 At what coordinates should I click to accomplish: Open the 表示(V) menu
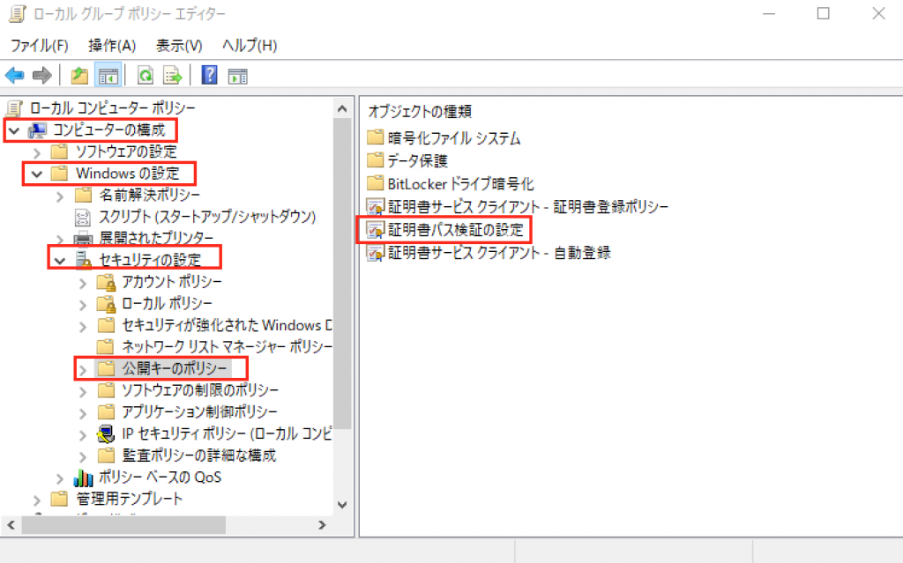[179, 45]
